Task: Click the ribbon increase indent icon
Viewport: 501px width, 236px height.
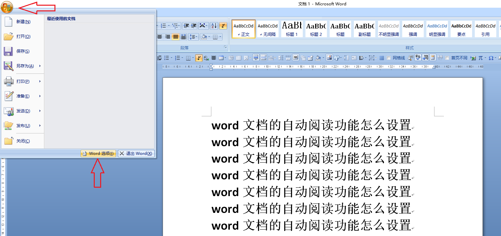Action: tap(194, 26)
